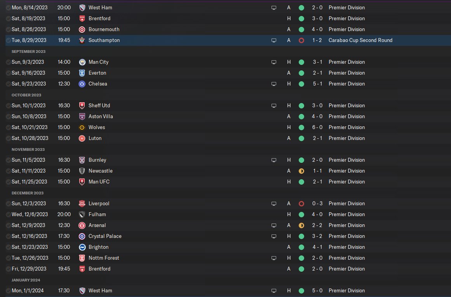Screen dimensions: 451x297
Task: Click the Brighton club badge icon
Action: (82, 247)
